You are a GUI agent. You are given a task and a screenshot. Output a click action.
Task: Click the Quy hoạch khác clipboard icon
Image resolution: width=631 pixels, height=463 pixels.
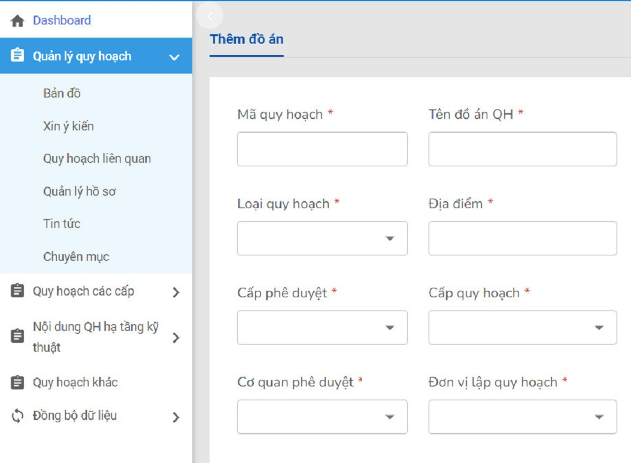[17, 382]
